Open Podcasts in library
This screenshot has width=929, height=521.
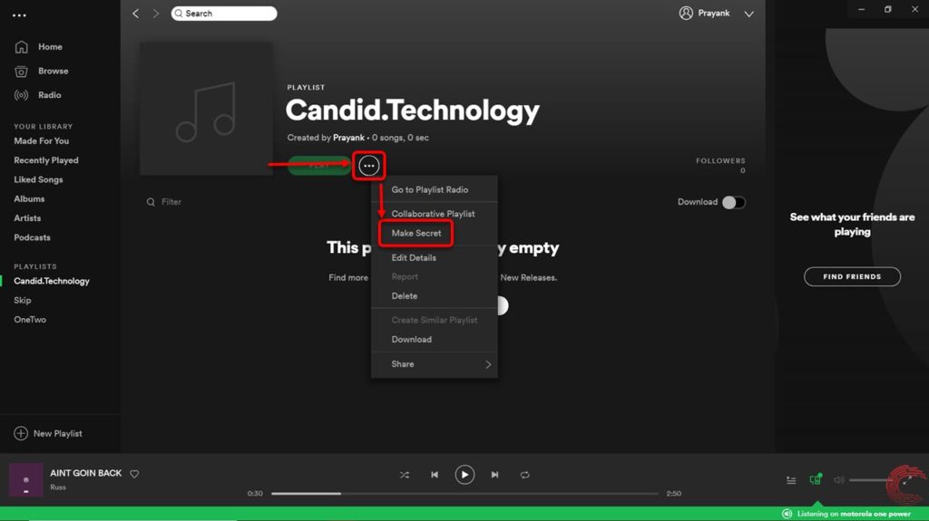click(x=32, y=237)
